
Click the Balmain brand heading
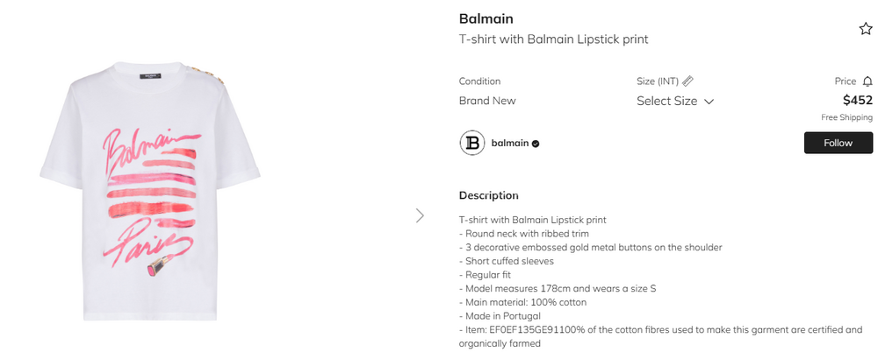click(486, 18)
